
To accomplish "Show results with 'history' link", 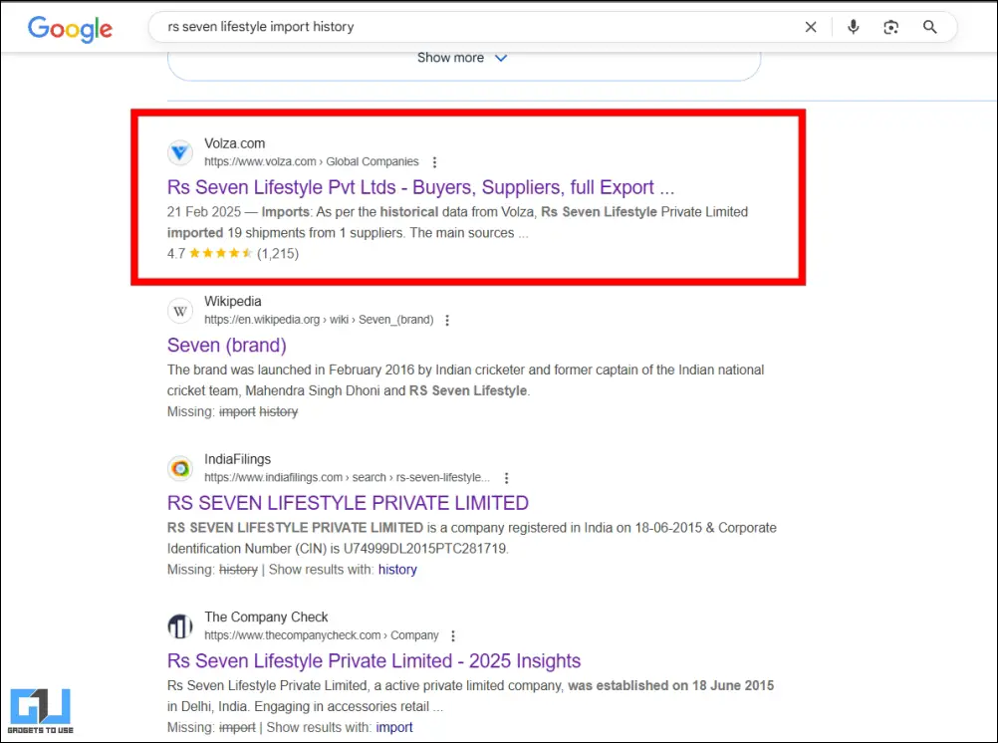I will [x=397, y=569].
